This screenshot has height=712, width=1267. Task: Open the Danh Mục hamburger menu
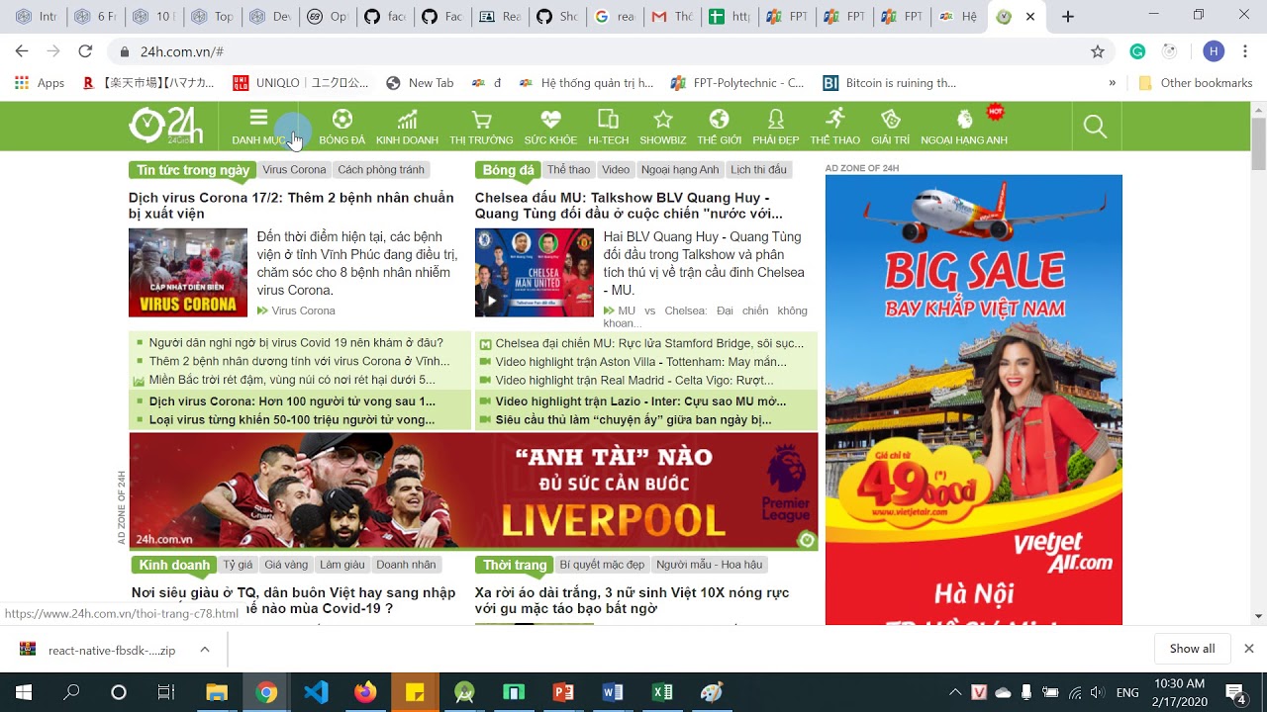click(258, 127)
